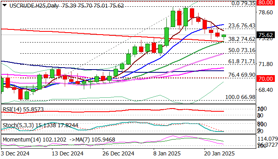Click the red 80.00 price level tag

tap(266, 2)
